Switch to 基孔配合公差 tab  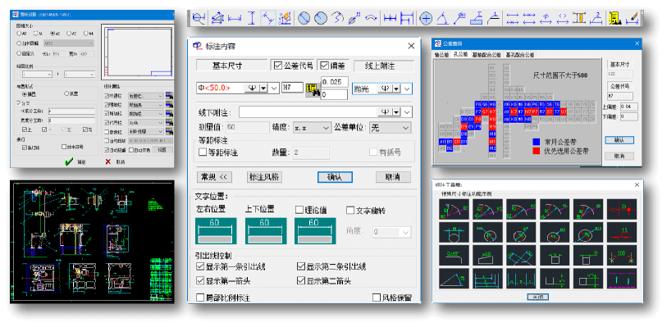pos(520,54)
